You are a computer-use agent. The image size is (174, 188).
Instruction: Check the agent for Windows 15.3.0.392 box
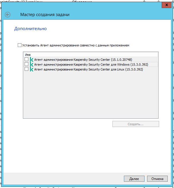point(26,64)
